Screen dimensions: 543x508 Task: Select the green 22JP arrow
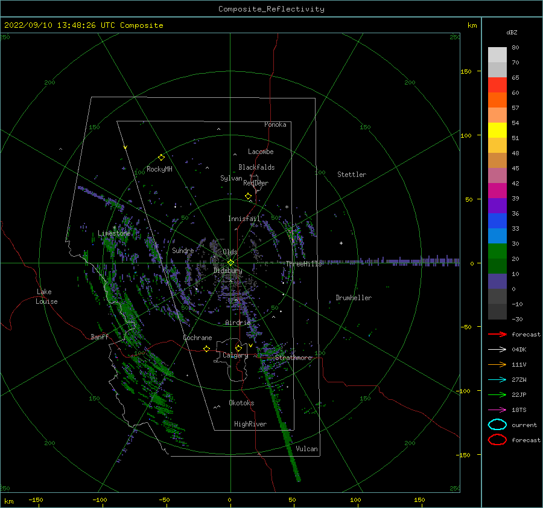point(497,394)
